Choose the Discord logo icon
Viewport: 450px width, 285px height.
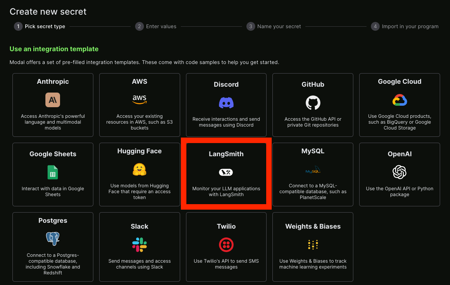click(226, 103)
